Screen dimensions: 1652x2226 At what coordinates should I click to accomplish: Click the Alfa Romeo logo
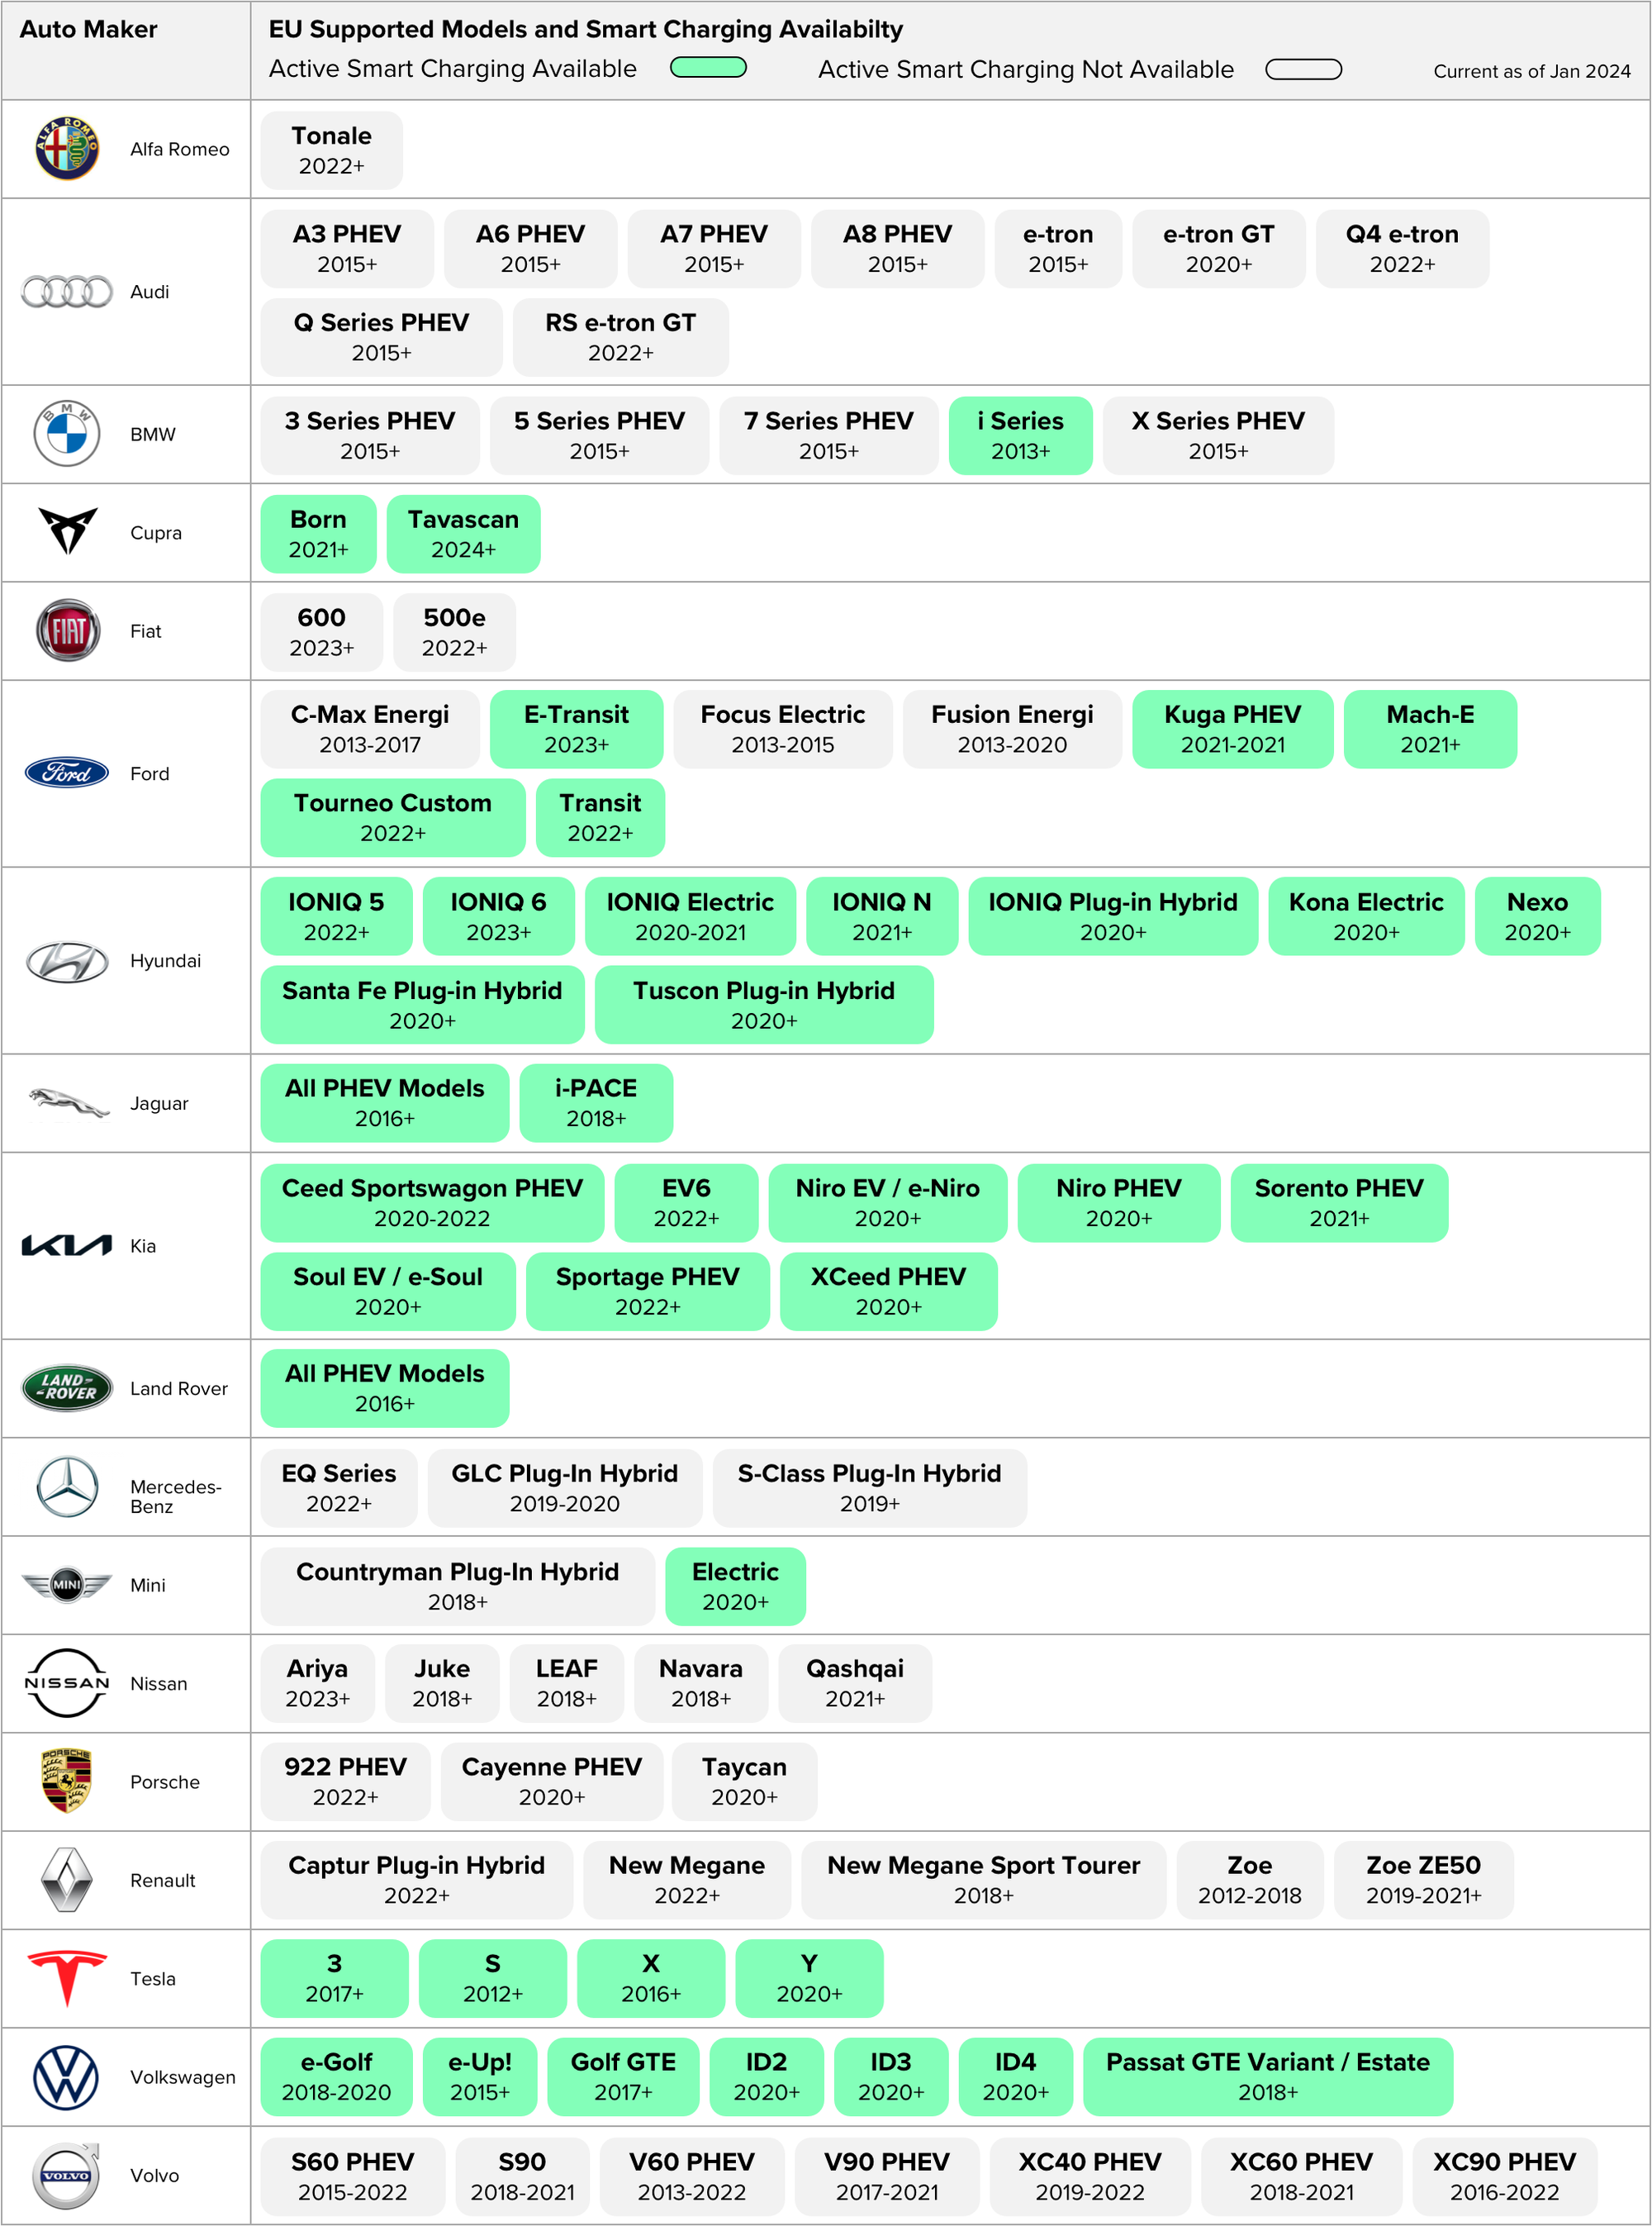coord(67,148)
